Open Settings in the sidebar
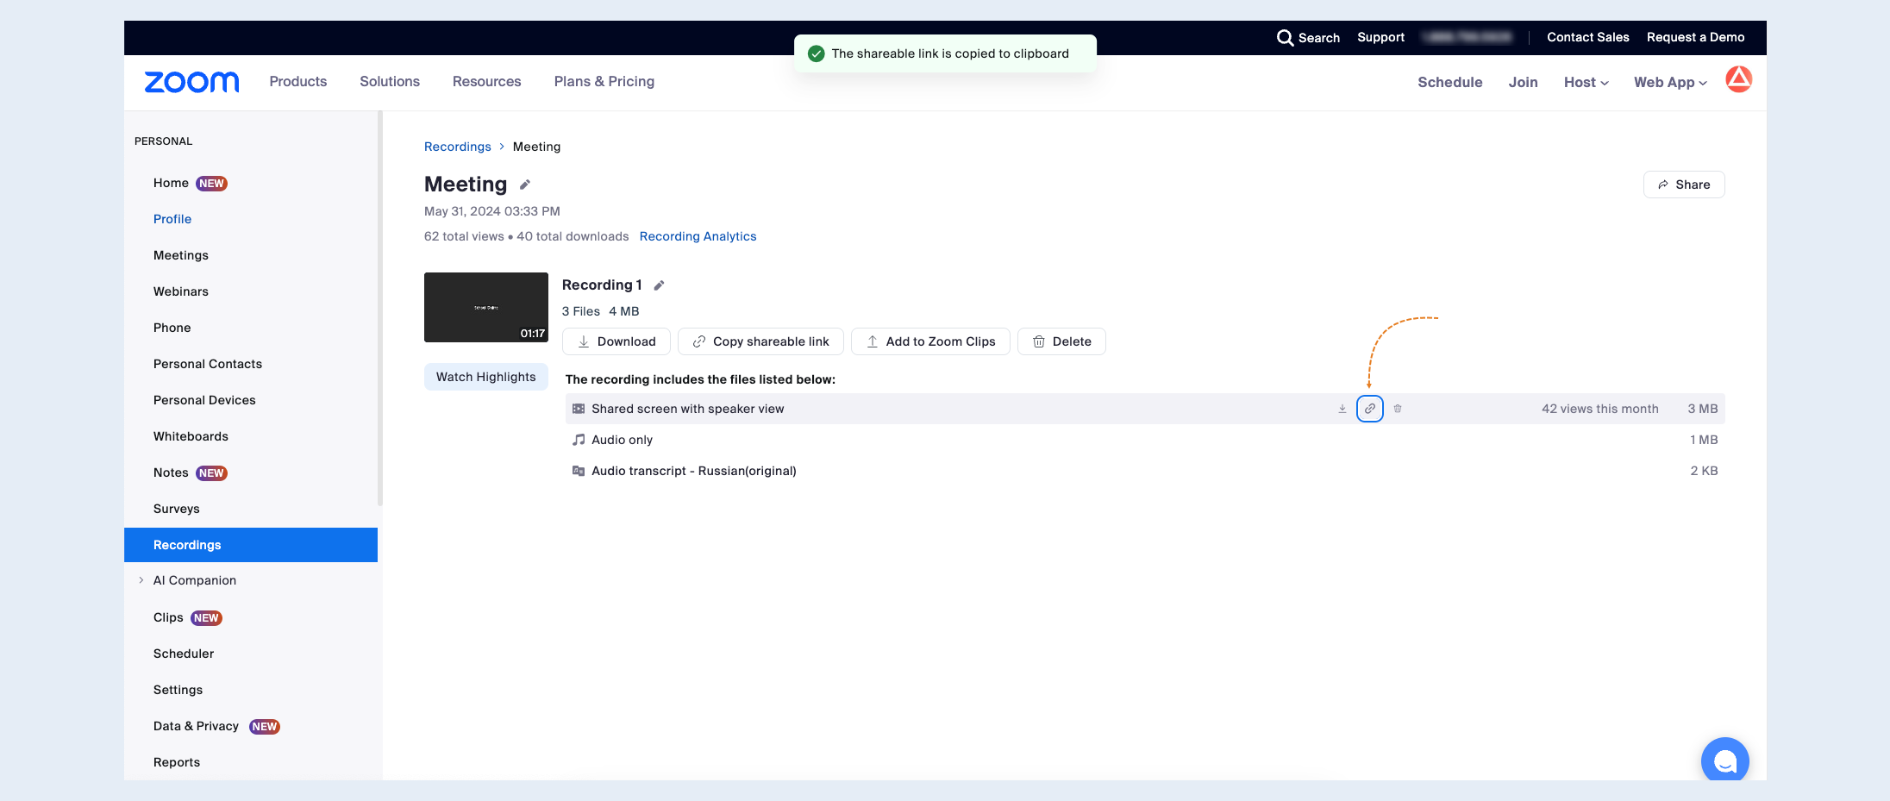Image resolution: width=1890 pixels, height=801 pixels. click(x=178, y=690)
